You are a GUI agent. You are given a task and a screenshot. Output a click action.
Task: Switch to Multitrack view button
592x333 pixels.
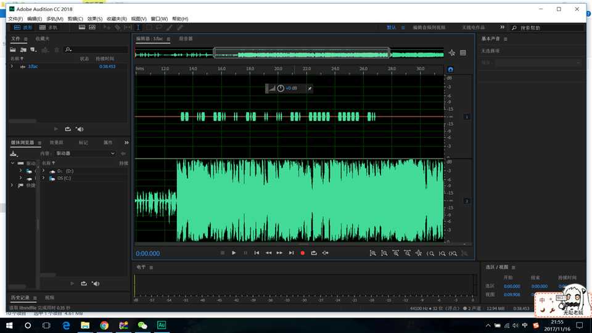pos(48,28)
